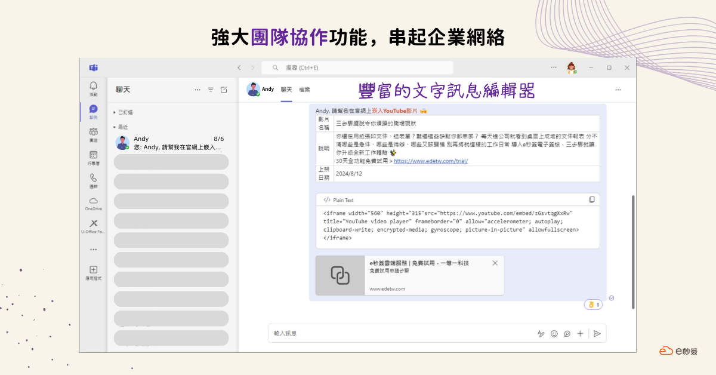The width and height of the screenshot is (716, 375).
Task: Copy the Plain Text code block
Action: click(x=592, y=199)
